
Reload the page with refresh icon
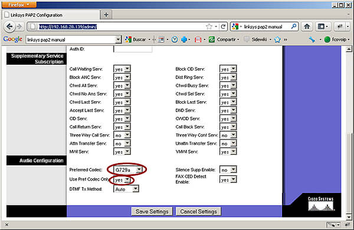[x=223, y=27]
